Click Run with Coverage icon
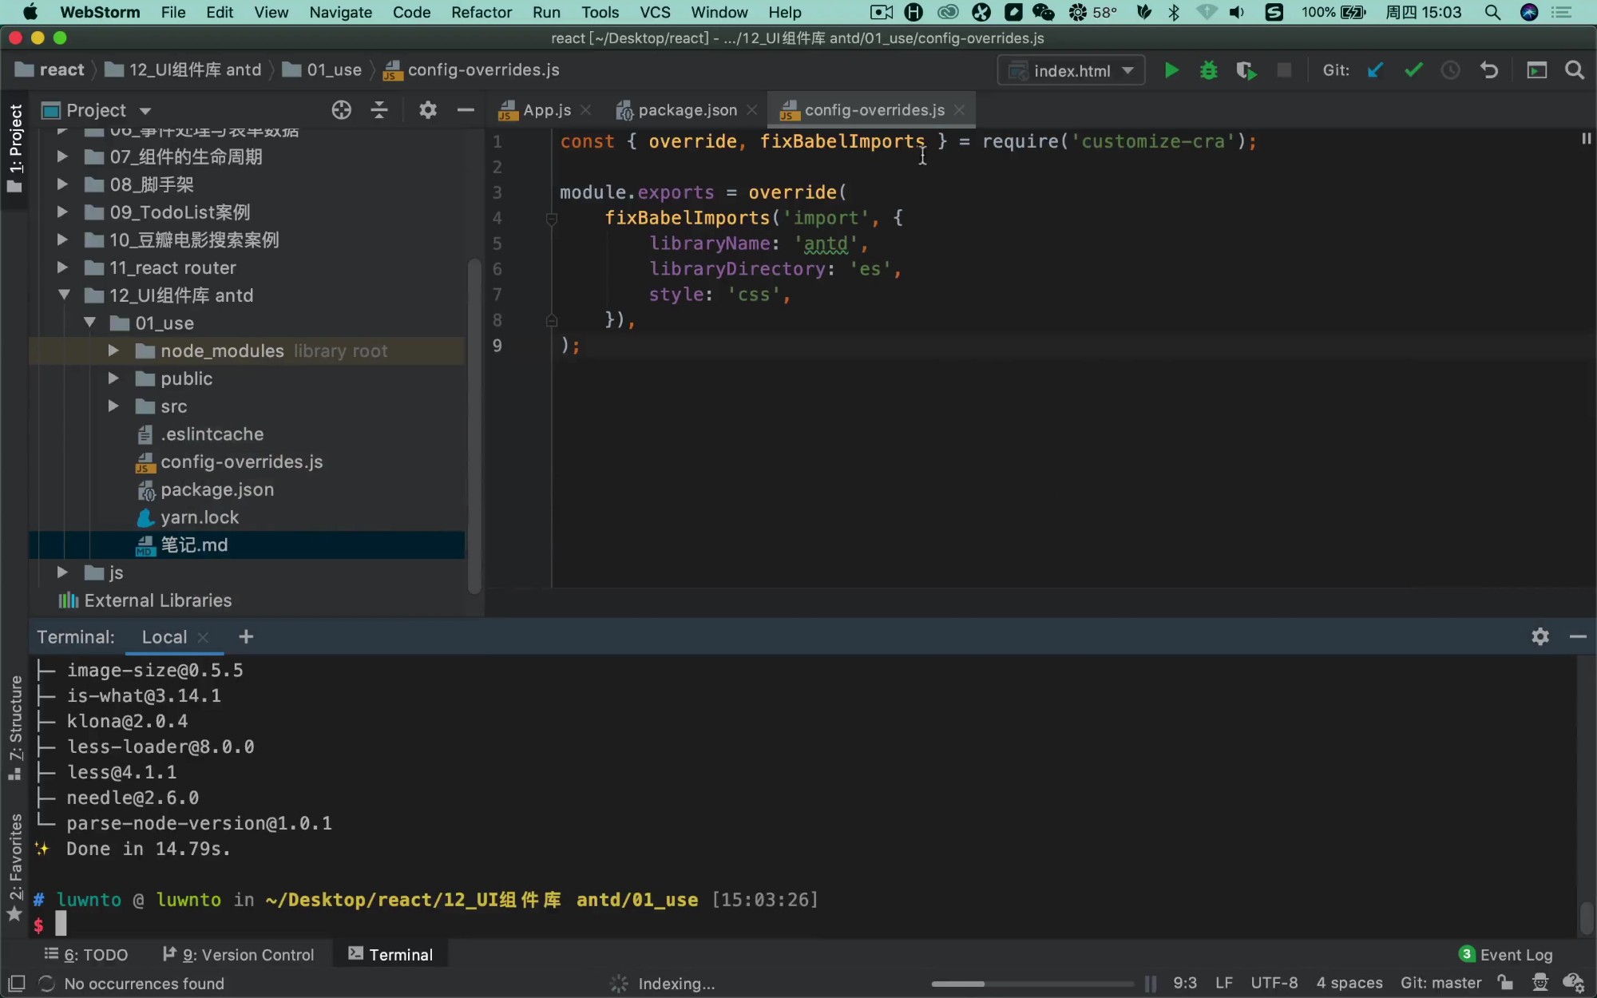This screenshot has height=998, width=1597. pyautogui.click(x=1246, y=70)
